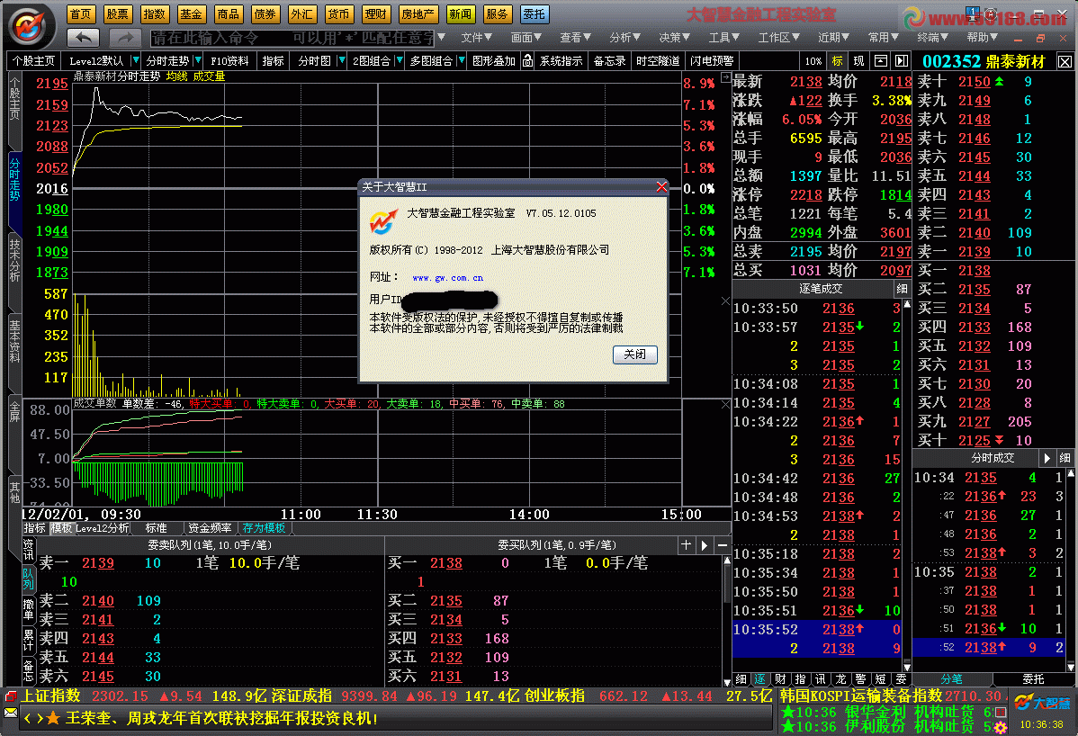Viewport: 1078px width, 736px height.
Task: Close the 002352 quote panel with X icon
Action: click(x=1065, y=62)
